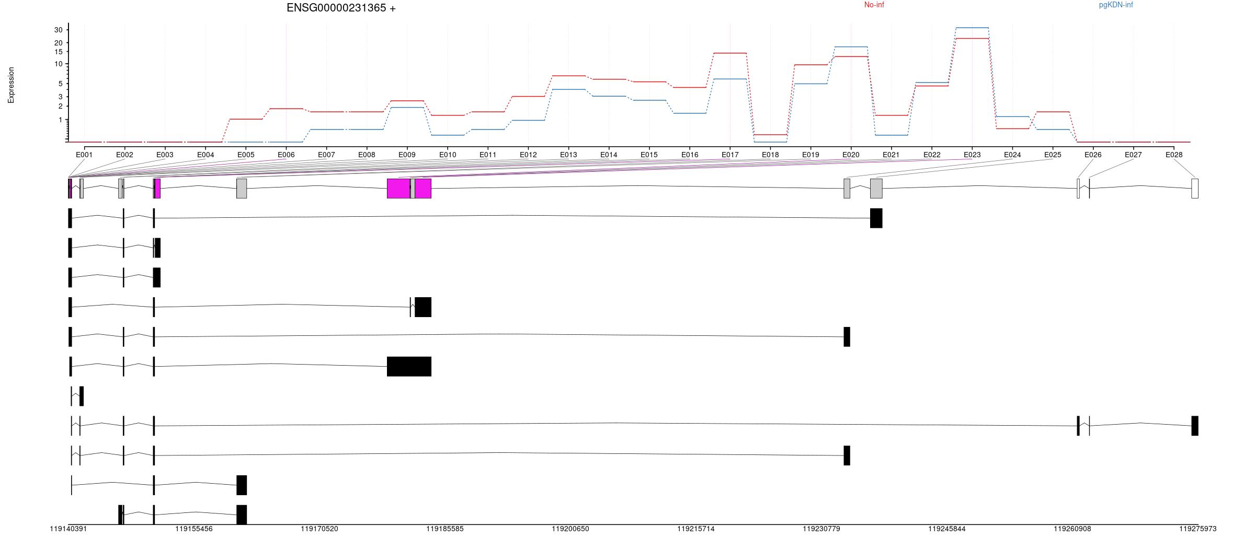Select the ENSG00000231365 gene title
This screenshot has width=1255, height=538.
pos(341,8)
